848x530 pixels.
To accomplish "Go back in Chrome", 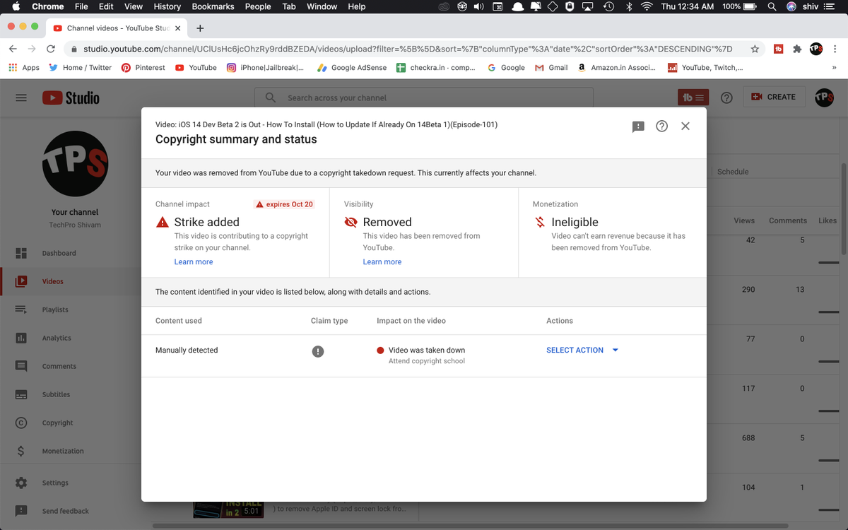I will (13, 49).
